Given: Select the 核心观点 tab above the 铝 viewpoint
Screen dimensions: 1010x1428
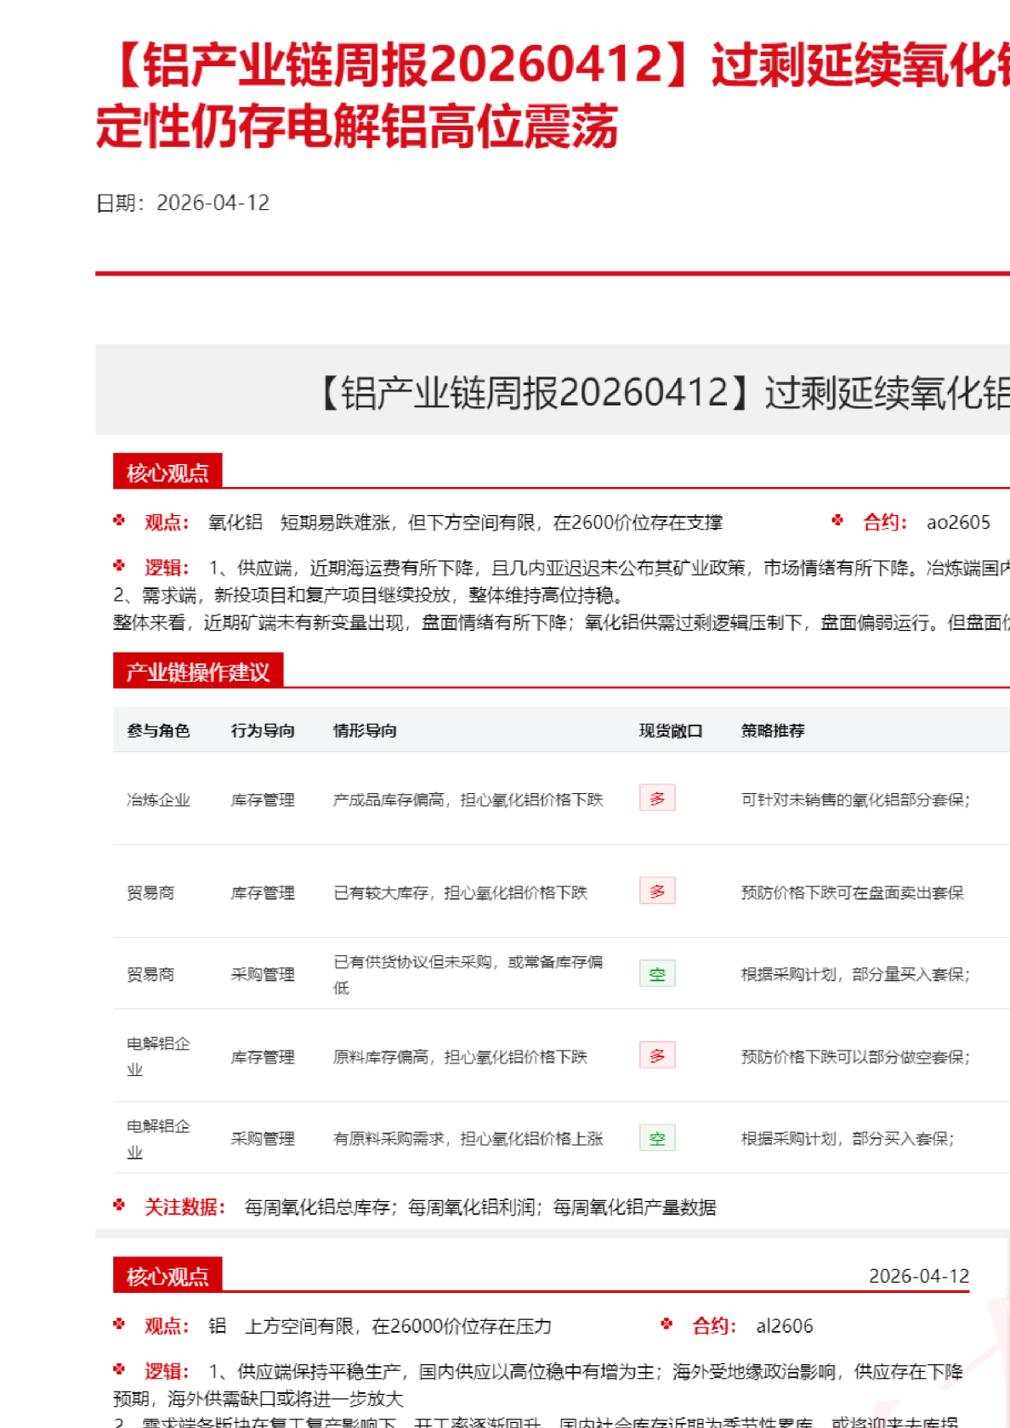Looking at the screenshot, I should pyautogui.click(x=167, y=1275).
